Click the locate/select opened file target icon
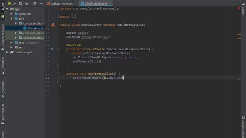Image resolution: width=246 pixels, height=138 pixels. click(x=20, y=3)
